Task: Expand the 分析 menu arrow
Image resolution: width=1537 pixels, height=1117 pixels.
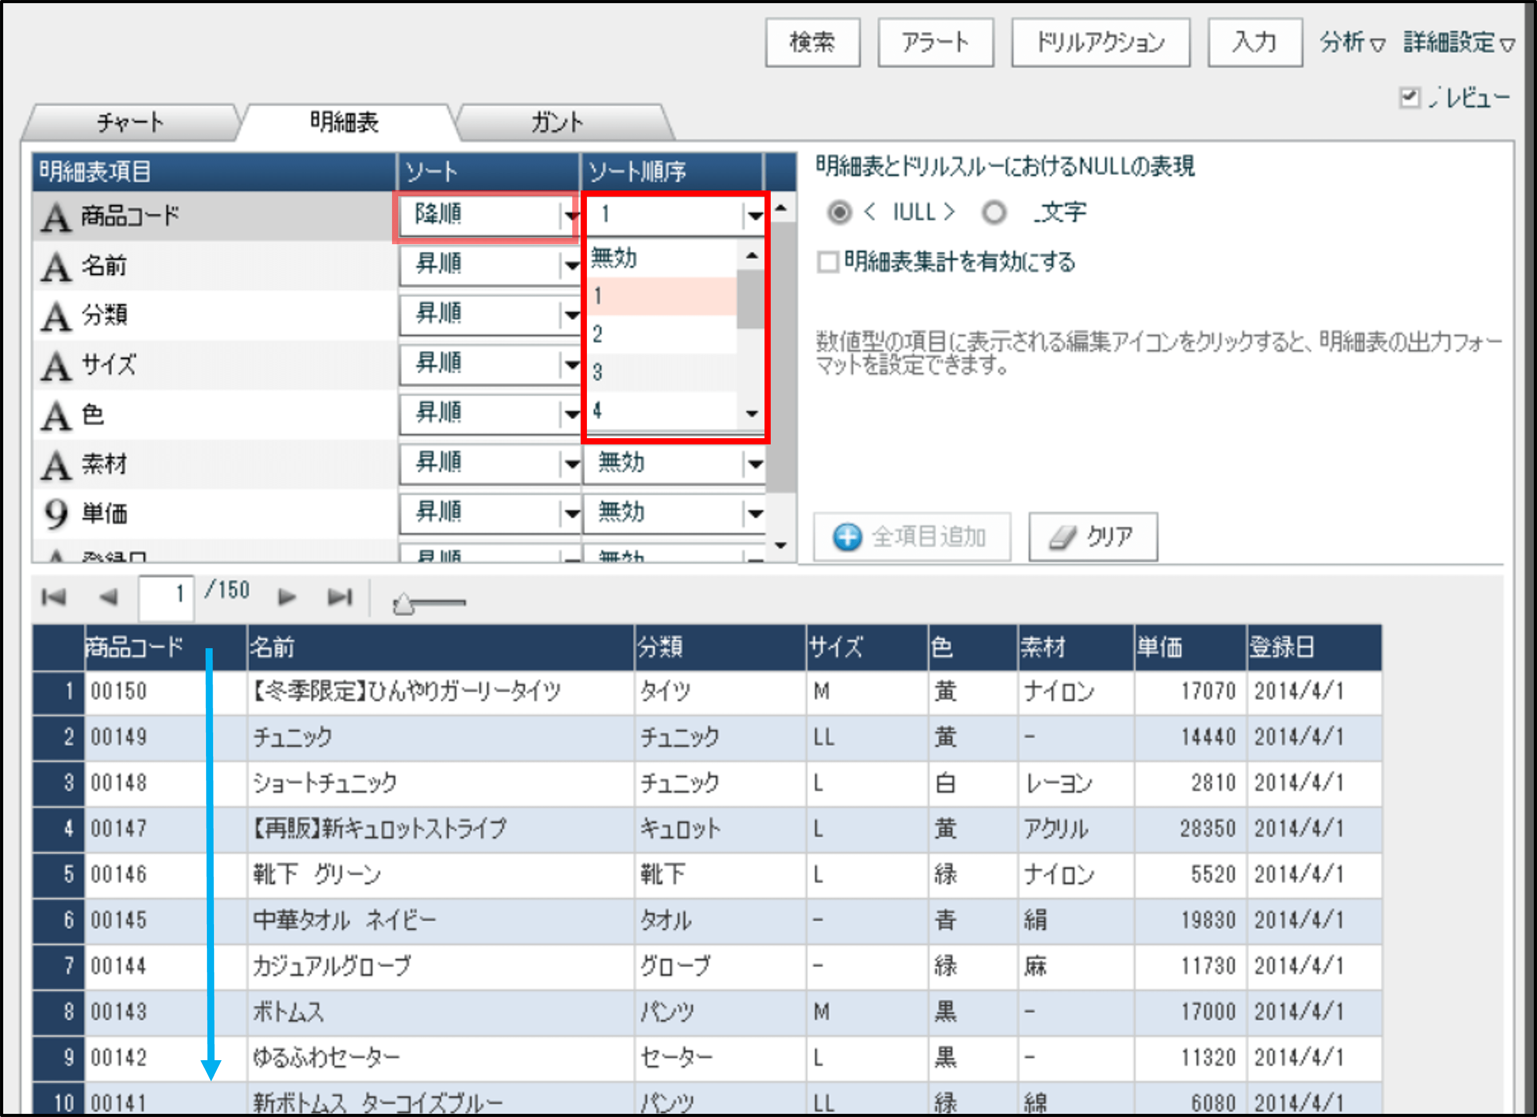Action: [x=1377, y=45]
